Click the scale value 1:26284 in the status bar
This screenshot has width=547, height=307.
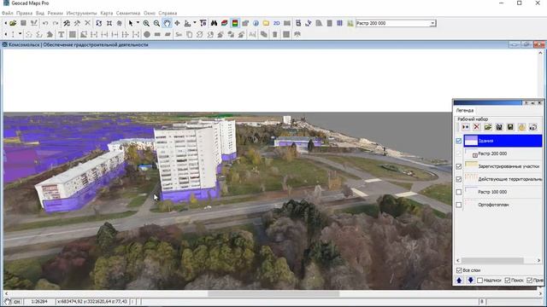click(39, 301)
